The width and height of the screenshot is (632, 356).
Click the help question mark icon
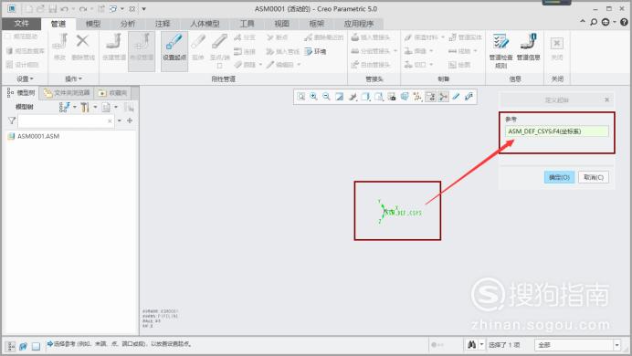coord(624,22)
